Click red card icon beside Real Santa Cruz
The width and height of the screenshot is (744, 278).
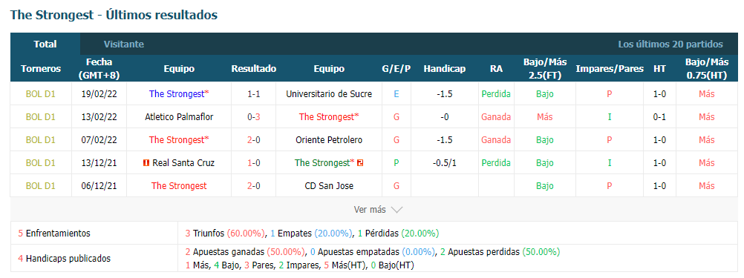tap(146, 163)
